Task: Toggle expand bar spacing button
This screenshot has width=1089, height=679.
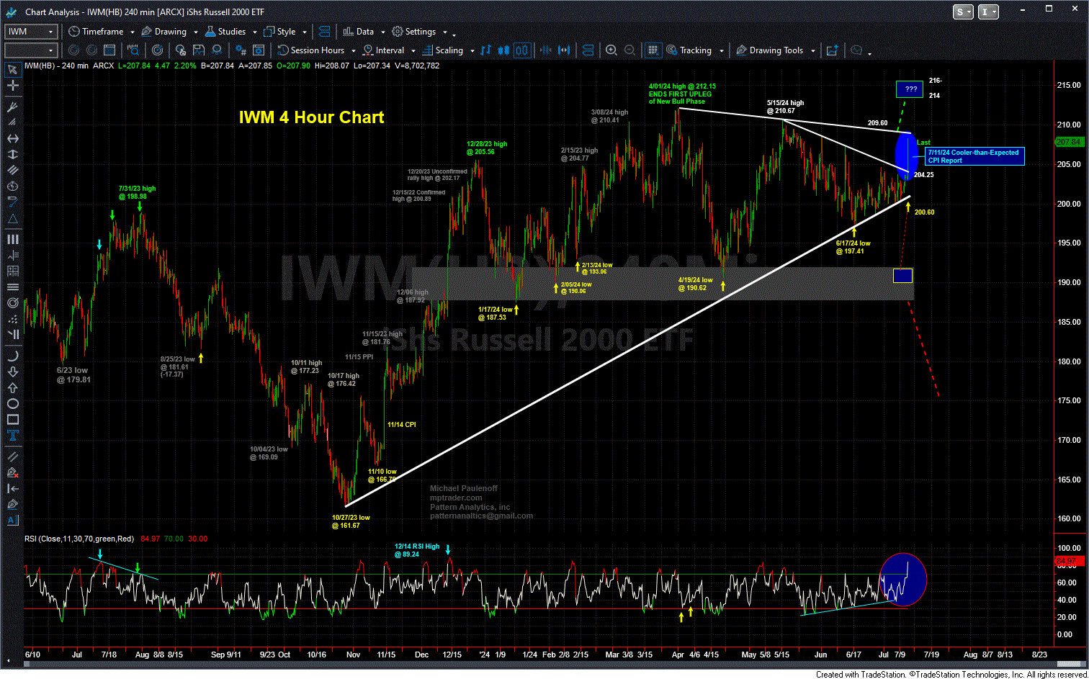Action: (x=564, y=50)
